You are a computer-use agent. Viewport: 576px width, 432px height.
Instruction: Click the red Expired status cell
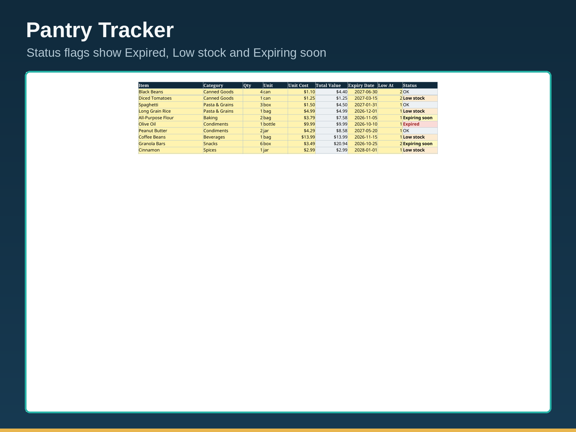pos(420,124)
